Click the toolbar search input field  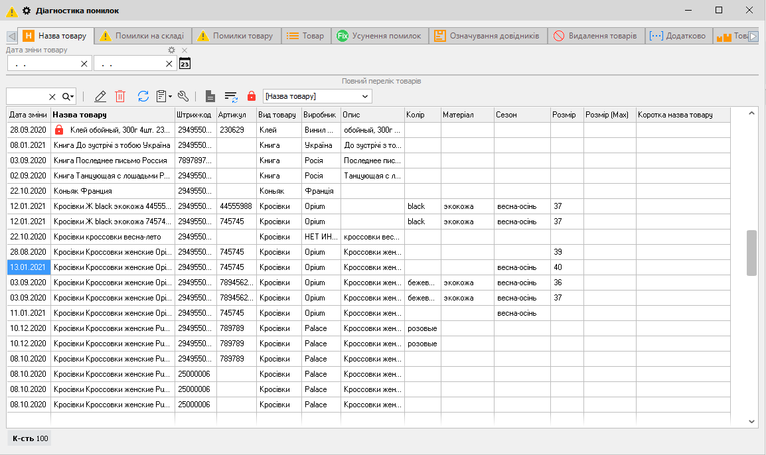pyautogui.click(x=27, y=96)
